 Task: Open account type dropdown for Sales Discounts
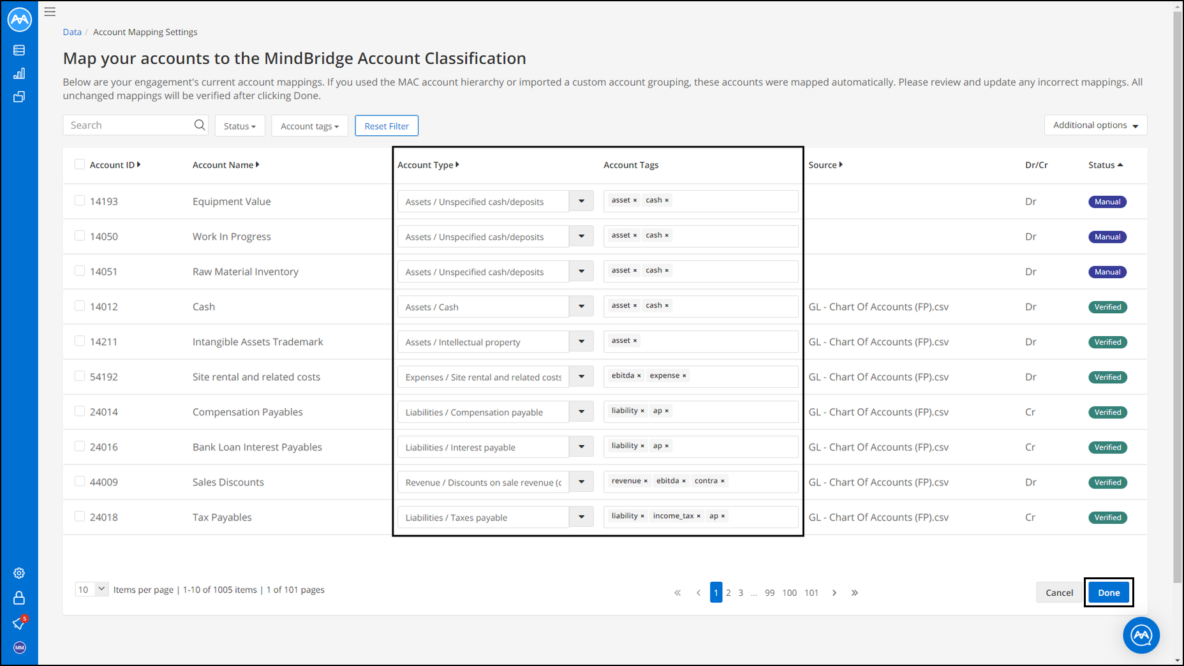coord(581,482)
